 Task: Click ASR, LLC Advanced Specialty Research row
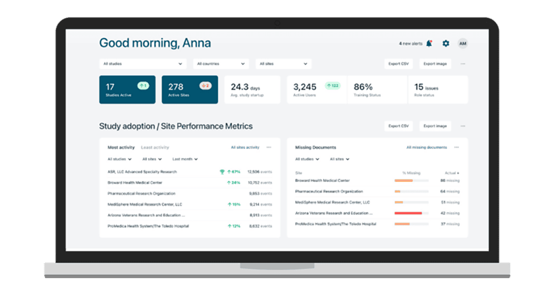189,172
